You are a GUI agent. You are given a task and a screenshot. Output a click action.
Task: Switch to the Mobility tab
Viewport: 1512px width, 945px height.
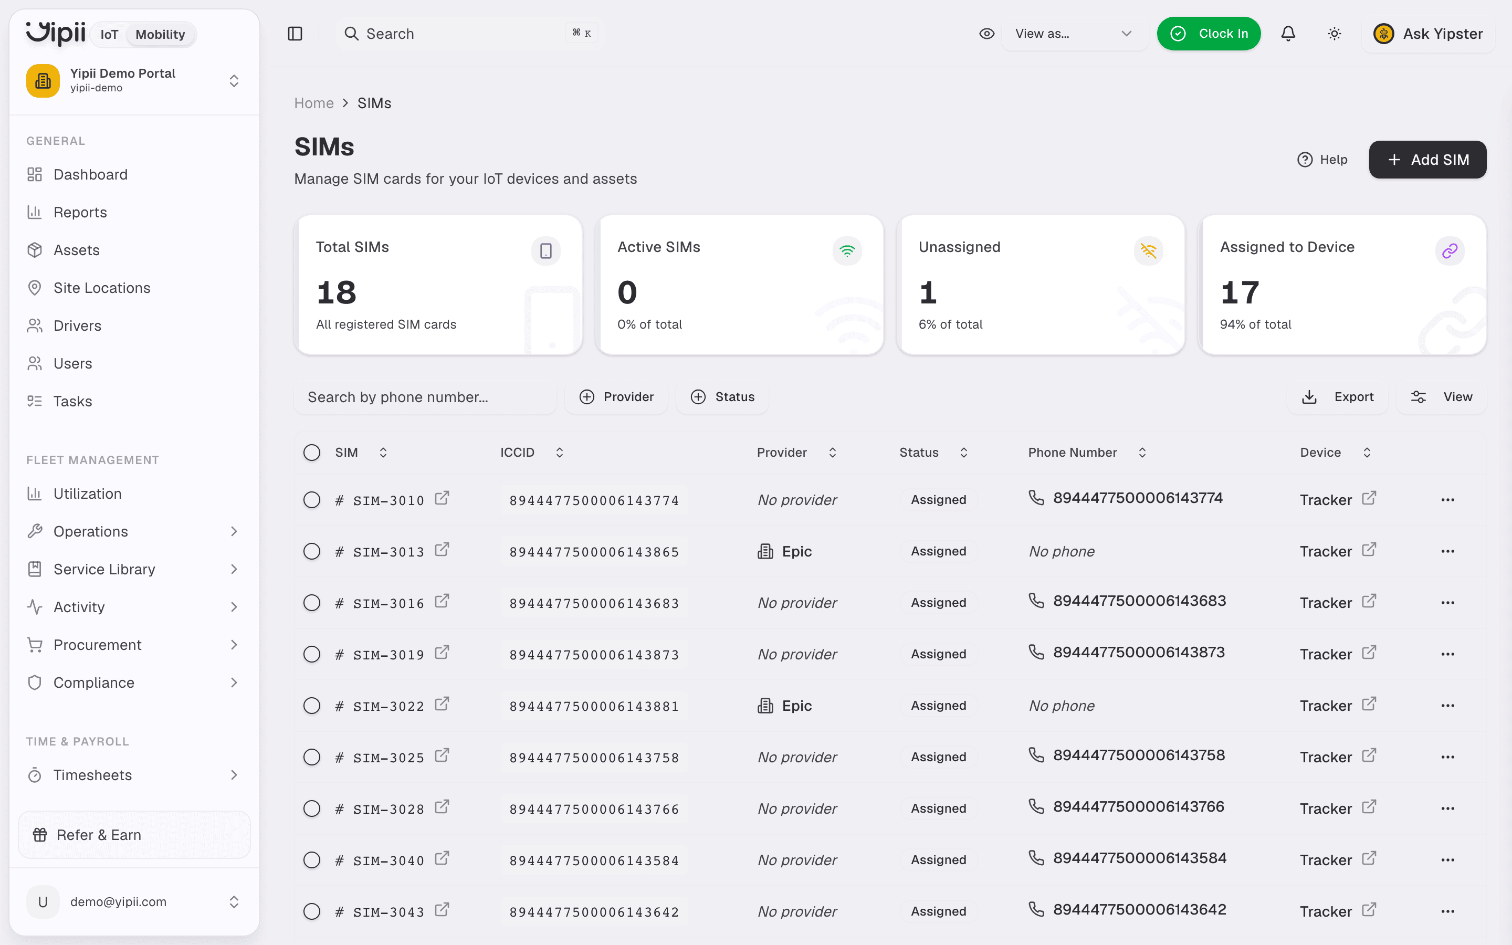click(161, 34)
